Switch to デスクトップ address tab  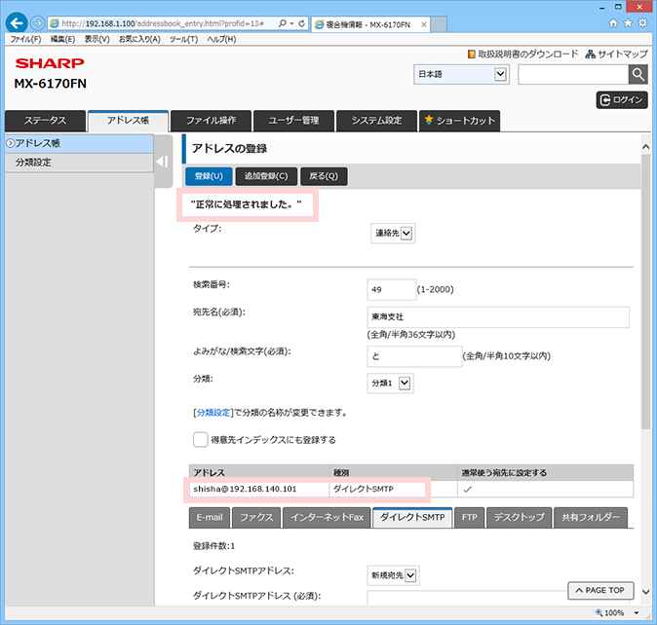click(x=519, y=518)
